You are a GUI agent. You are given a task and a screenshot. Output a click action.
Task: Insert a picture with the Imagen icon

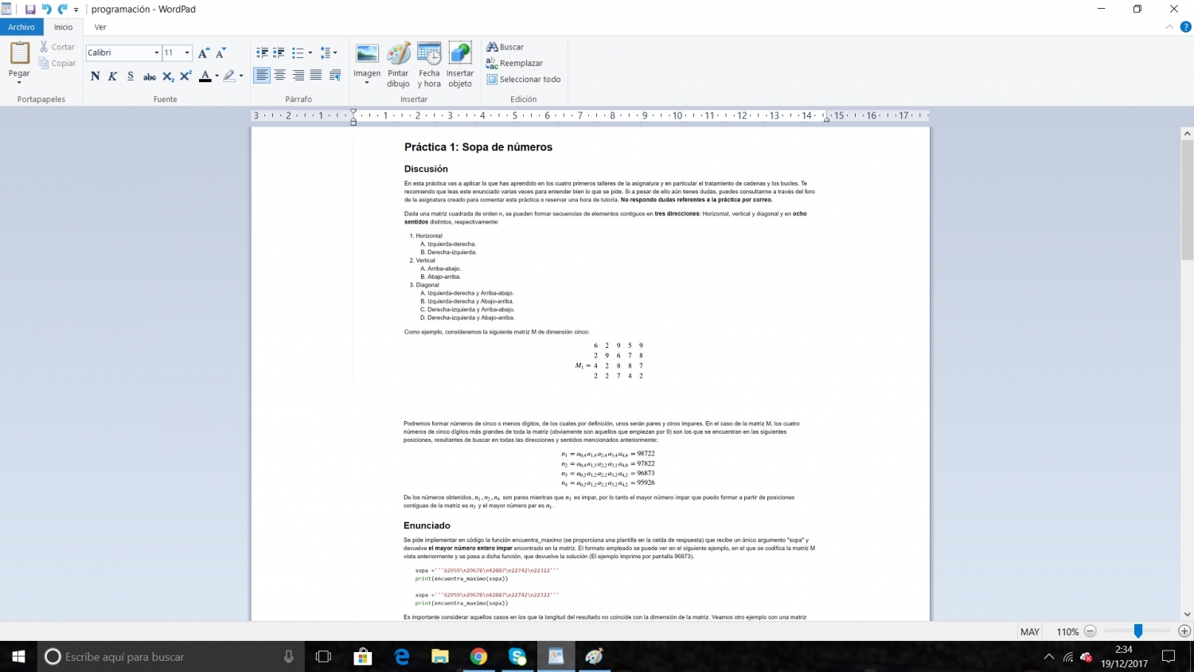(367, 54)
